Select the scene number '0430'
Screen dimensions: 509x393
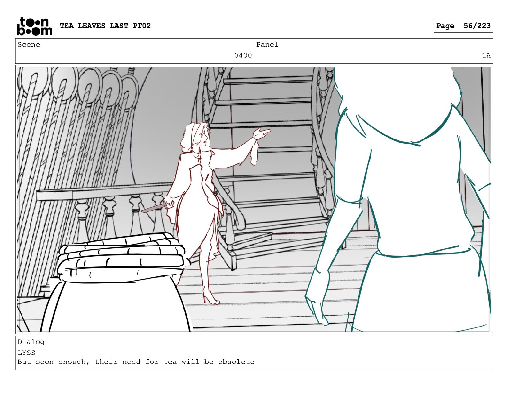pyautogui.click(x=243, y=56)
